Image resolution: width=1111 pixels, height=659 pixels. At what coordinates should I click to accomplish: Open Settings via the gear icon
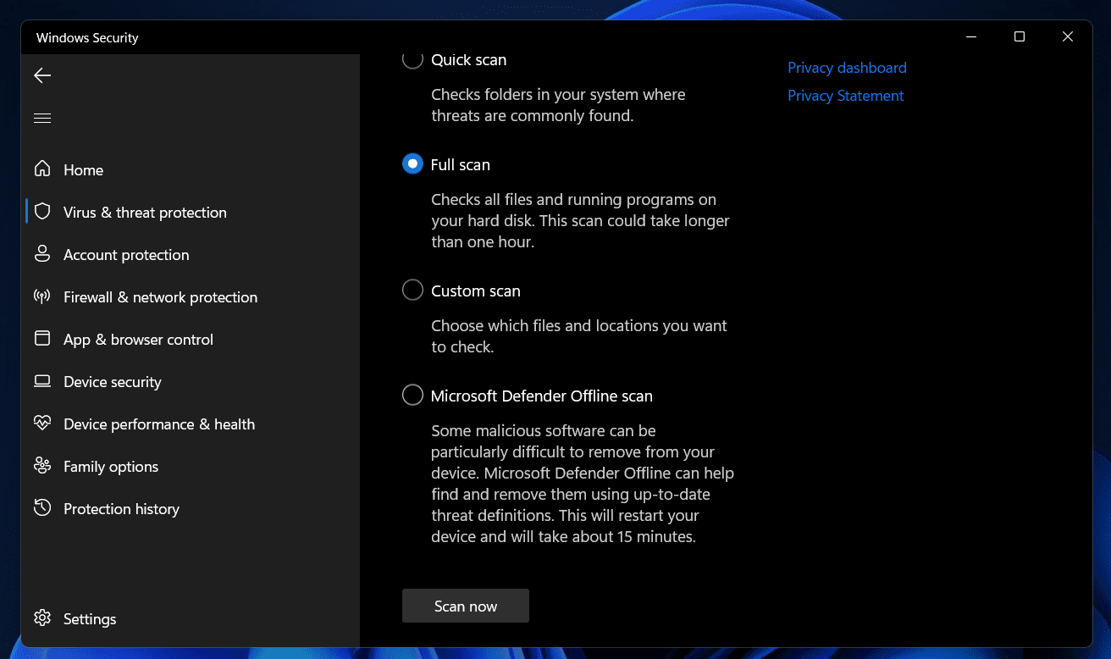click(42, 618)
